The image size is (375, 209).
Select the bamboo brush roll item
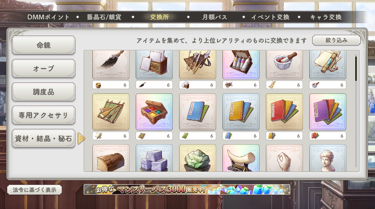coord(111,112)
